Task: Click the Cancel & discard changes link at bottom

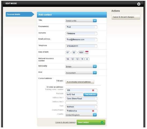Action: [65, 122]
